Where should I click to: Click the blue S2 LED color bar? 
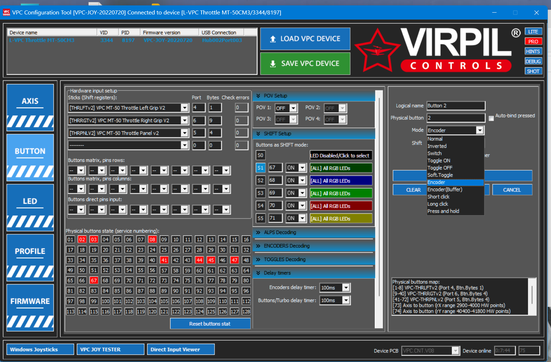pos(341,181)
